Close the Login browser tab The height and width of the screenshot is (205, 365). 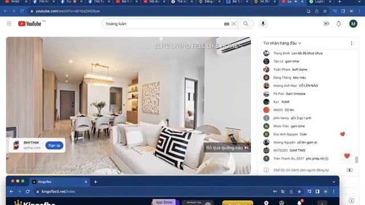point(330,2)
